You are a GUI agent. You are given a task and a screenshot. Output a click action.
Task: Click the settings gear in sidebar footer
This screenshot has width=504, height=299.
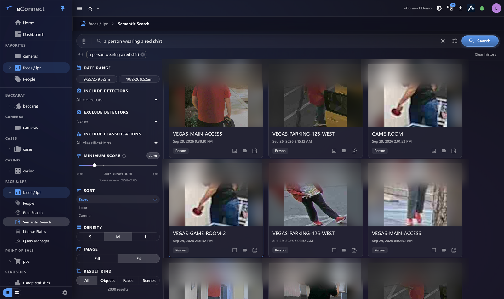pos(65,293)
